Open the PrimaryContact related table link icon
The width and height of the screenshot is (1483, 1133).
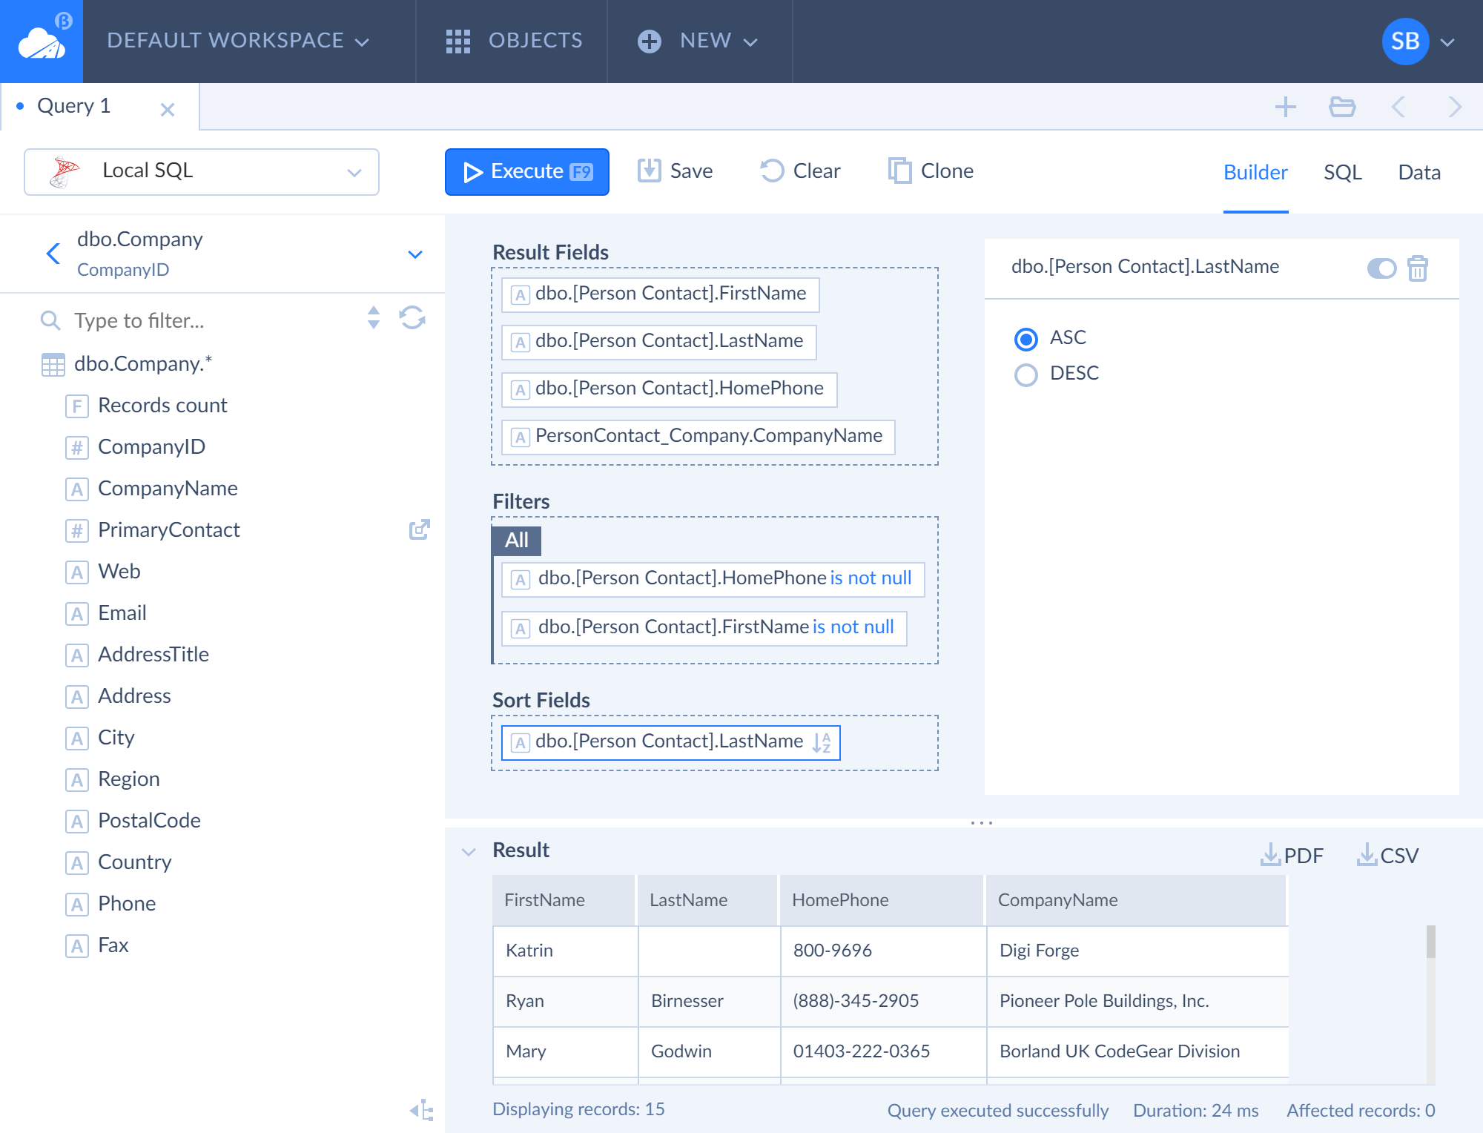pos(419,529)
